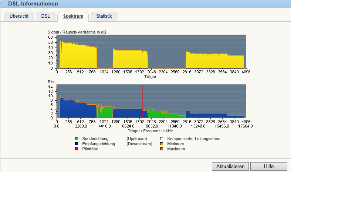The width and height of the screenshot is (355, 199).
Task: Switch to the Übersicht tab
Action: tap(19, 17)
